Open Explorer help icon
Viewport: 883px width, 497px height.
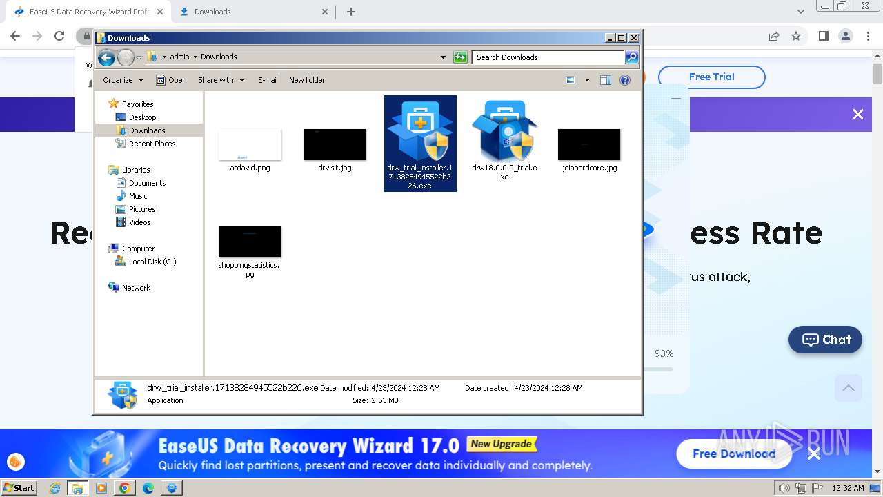click(625, 80)
